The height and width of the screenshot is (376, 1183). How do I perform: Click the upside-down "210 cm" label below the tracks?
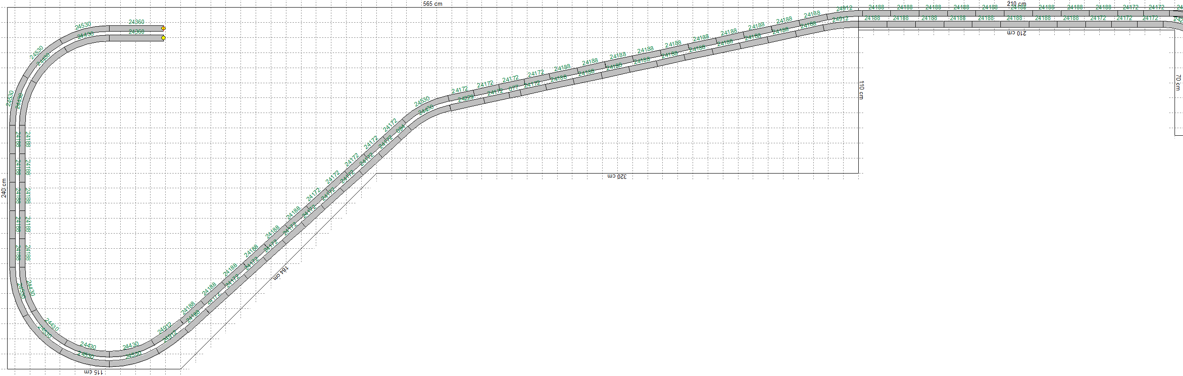(x=1016, y=33)
